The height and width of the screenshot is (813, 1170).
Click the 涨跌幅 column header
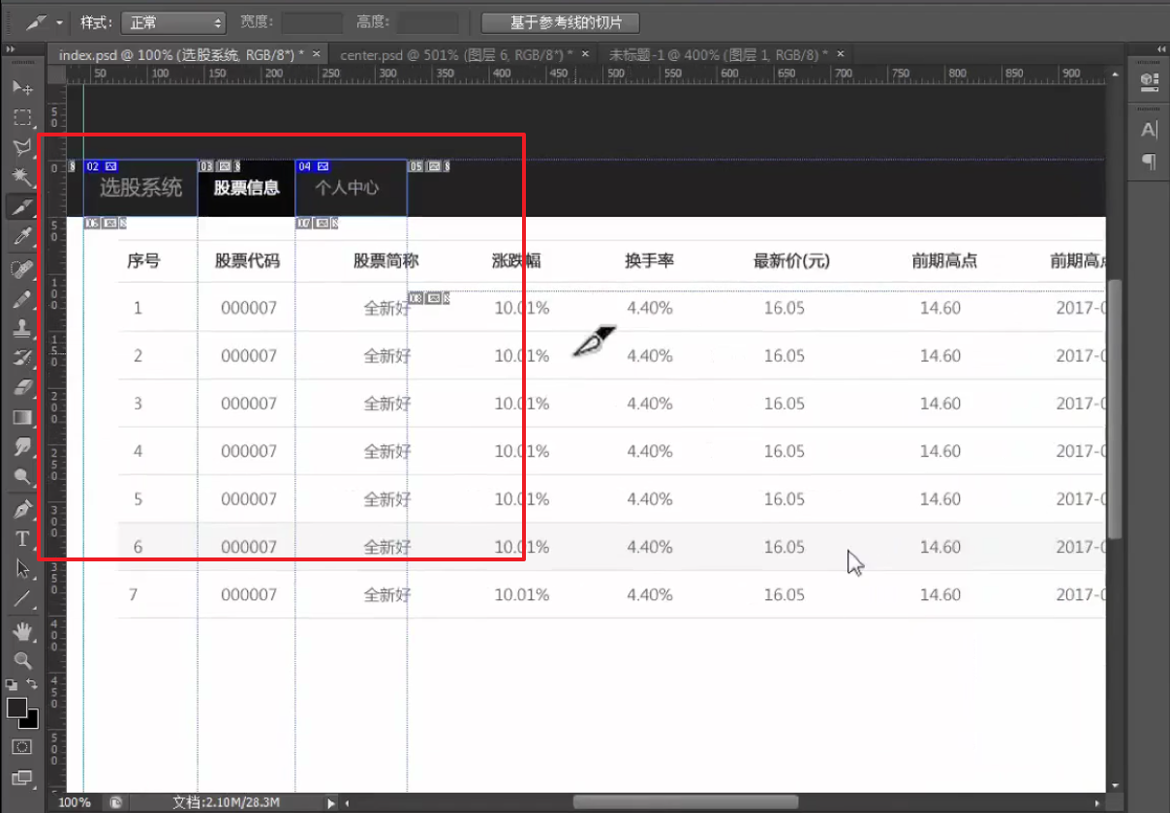(516, 260)
